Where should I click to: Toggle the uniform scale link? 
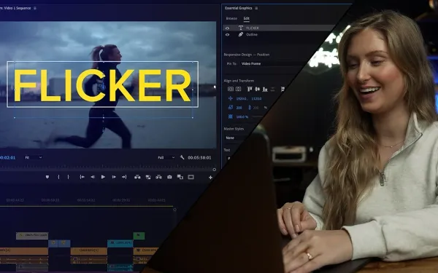click(x=250, y=107)
